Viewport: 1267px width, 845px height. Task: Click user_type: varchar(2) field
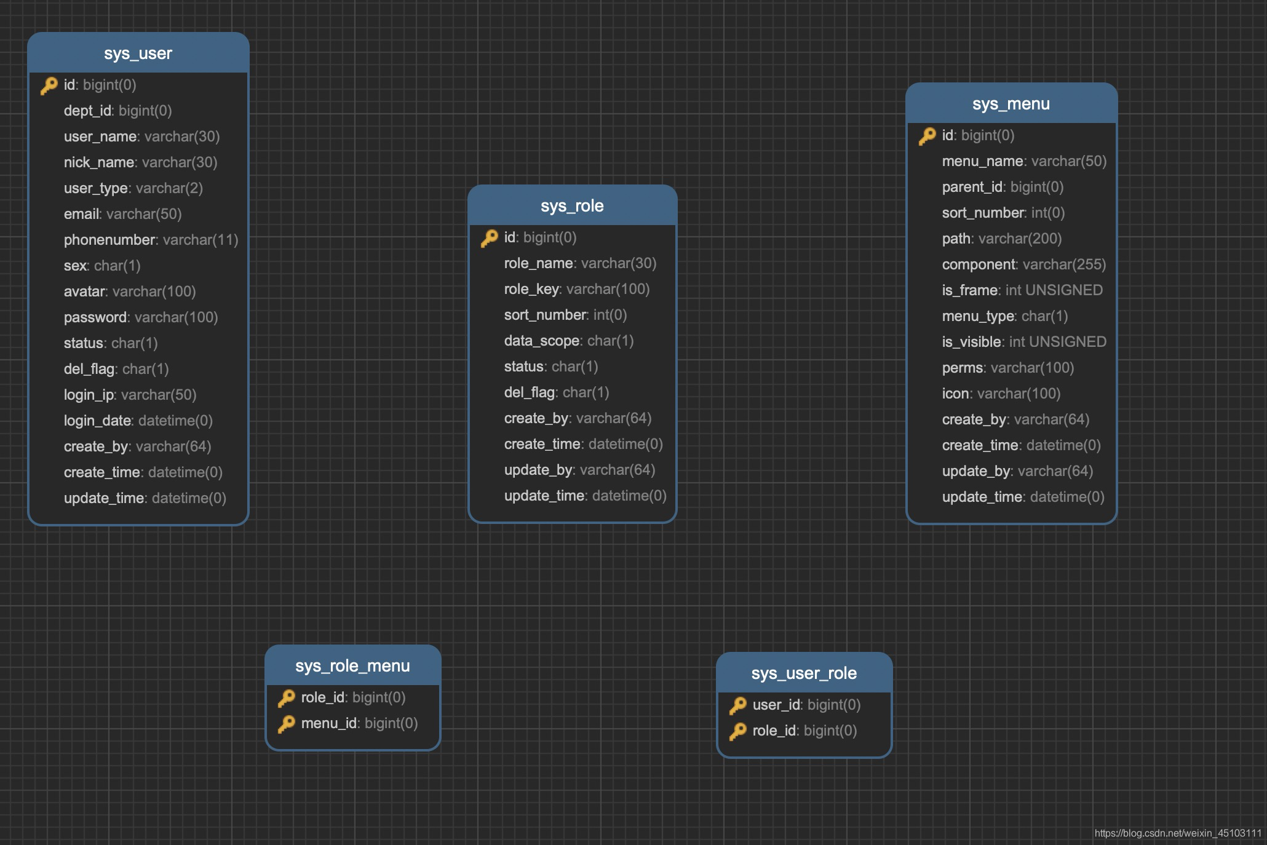[133, 188]
